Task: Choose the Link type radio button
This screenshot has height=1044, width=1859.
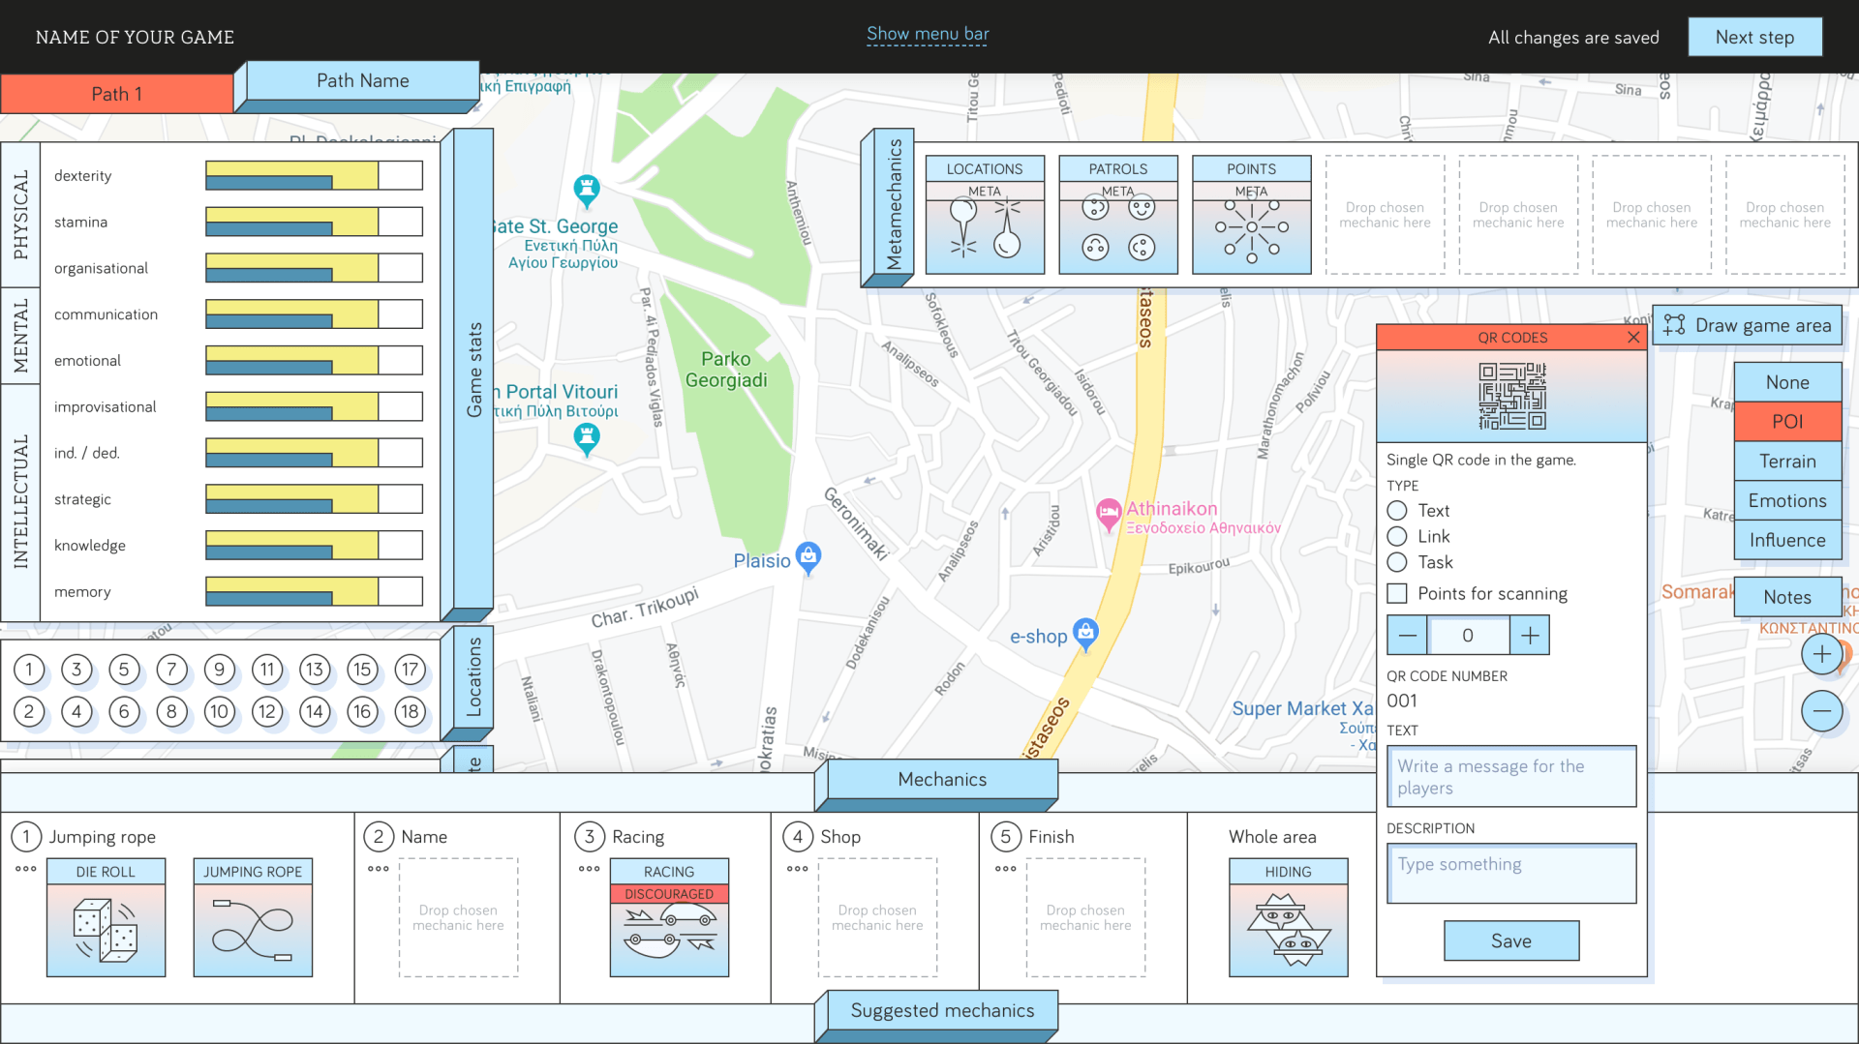Action: (x=1397, y=536)
